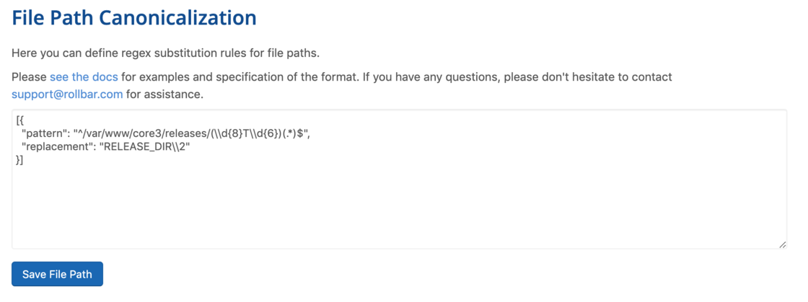
Task: Click "/var/www" at the pattern start
Action: (103, 133)
